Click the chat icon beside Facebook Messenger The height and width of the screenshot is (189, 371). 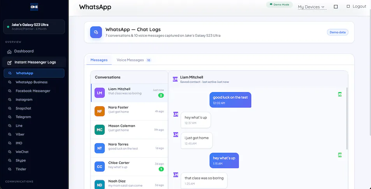coord(10,91)
